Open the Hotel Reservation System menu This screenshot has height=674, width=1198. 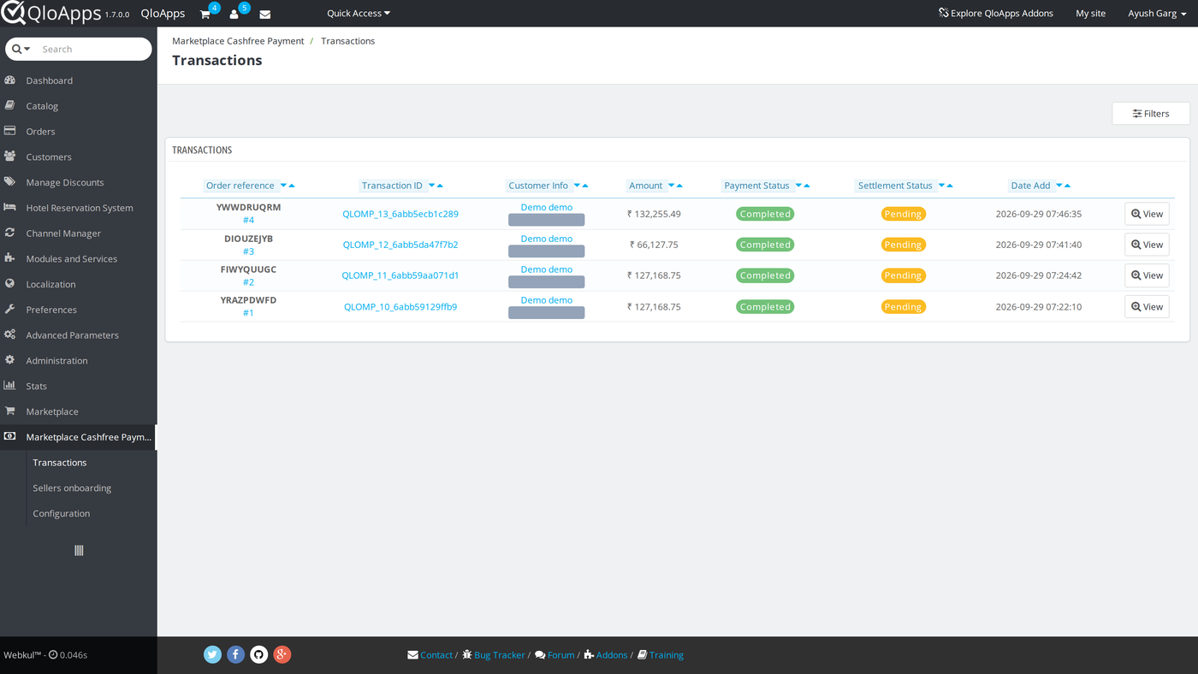[79, 208]
